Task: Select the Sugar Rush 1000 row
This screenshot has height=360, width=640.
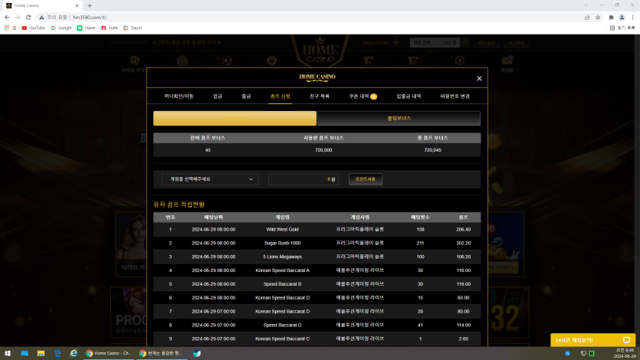Action: 317,243
